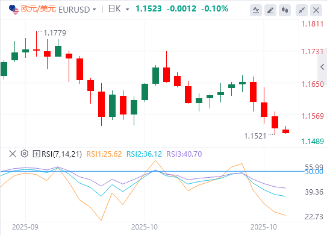Expand the right side panel chevron
Screen dimensions: 327x235
pos(322,67)
